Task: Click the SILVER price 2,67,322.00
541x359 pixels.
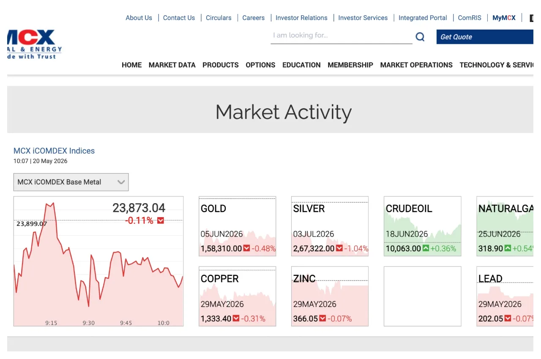Action: (x=314, y=248)
